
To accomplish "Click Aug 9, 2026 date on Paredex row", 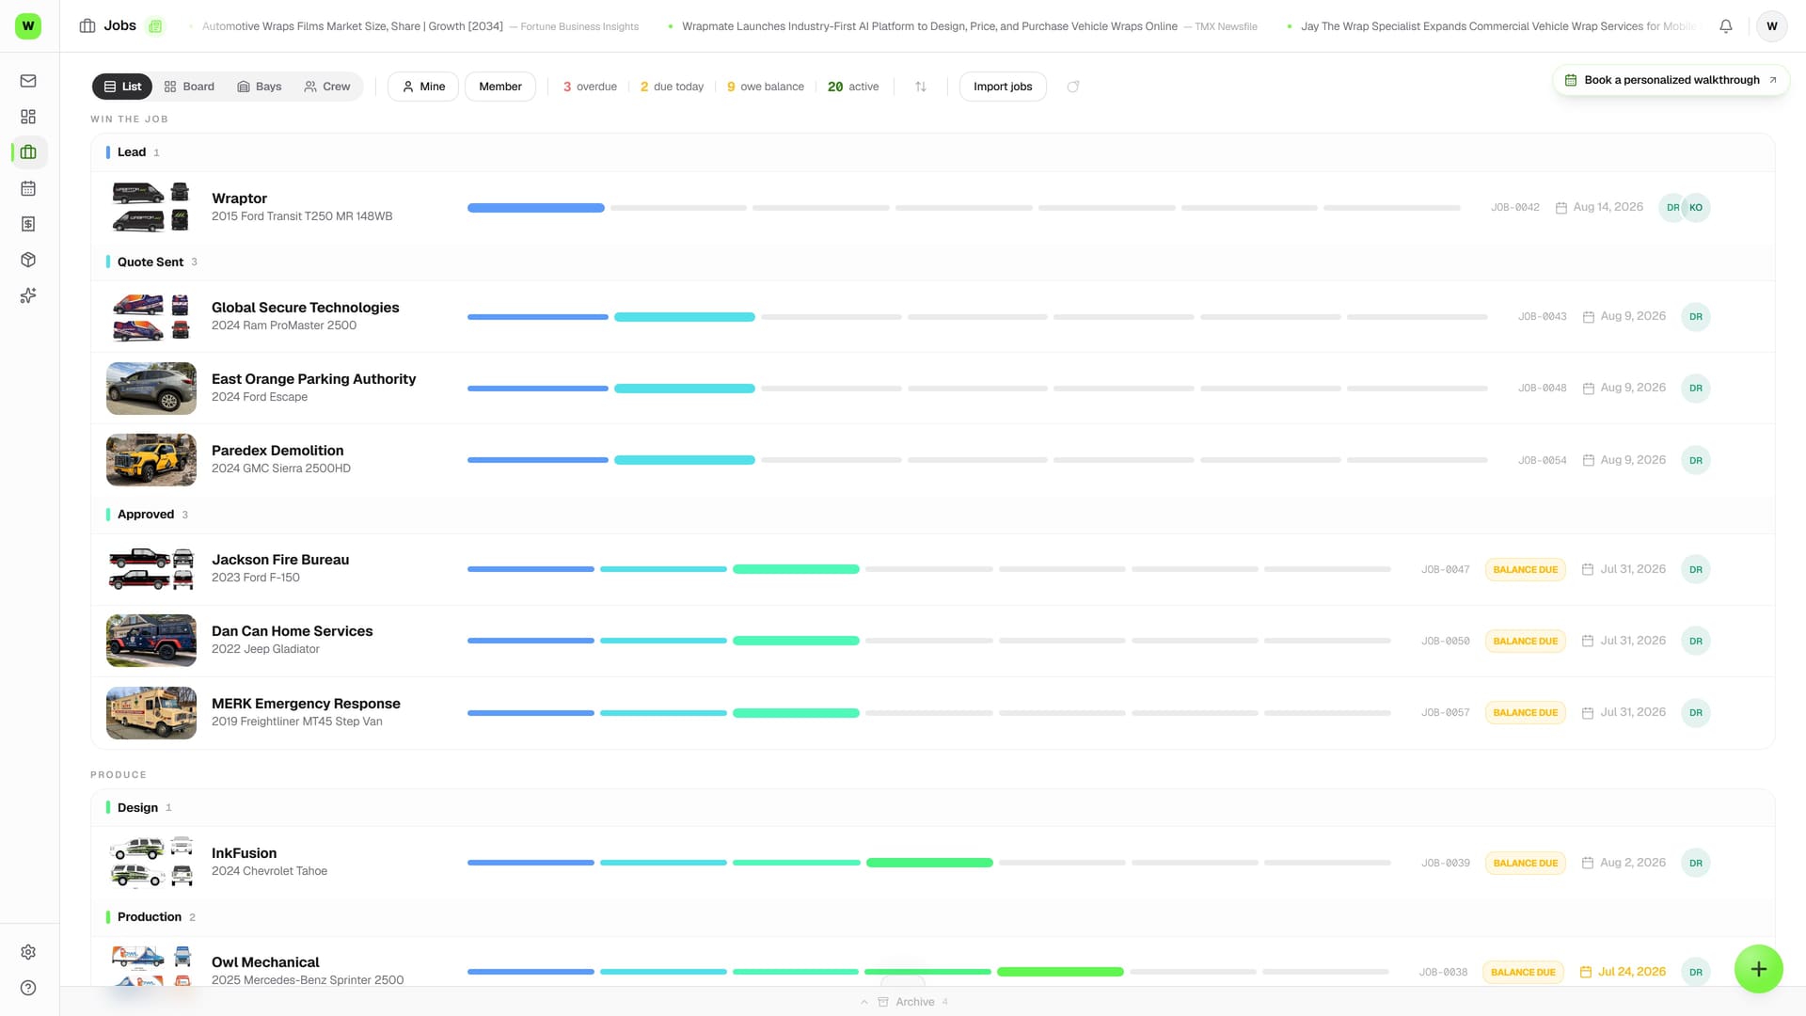I will (x=1633, y=460).
